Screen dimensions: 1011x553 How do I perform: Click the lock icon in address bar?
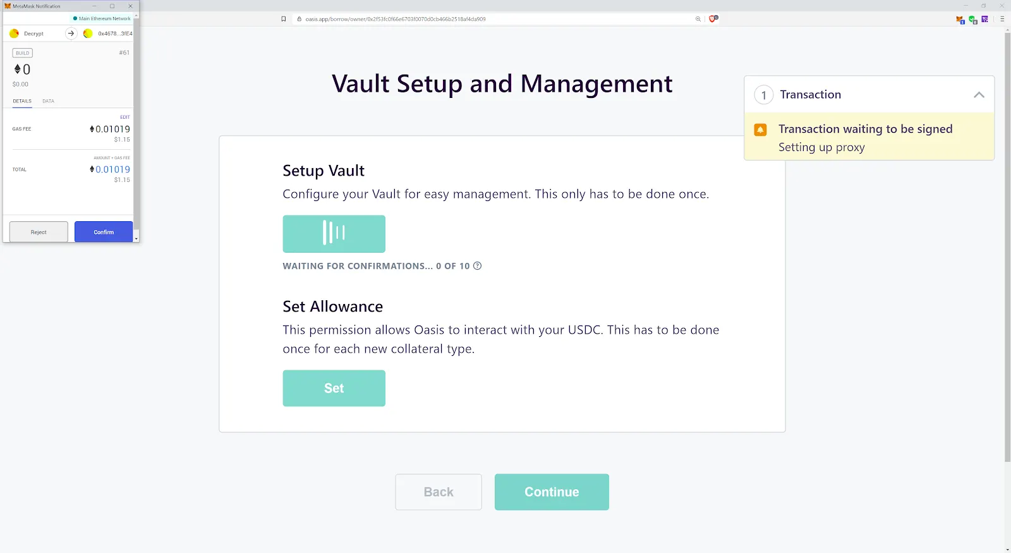click(300, 19)
